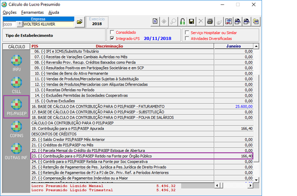Screen dimensions: 297x196
Task: Click the CÁLCULO tab header
Action: tap(16, 47)
